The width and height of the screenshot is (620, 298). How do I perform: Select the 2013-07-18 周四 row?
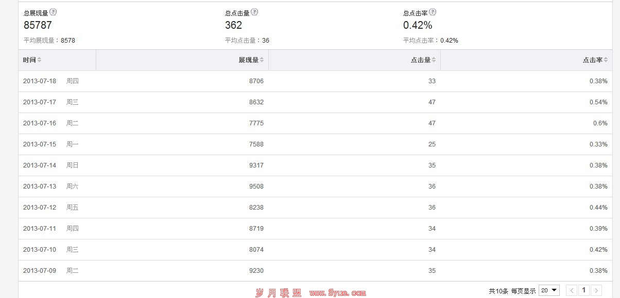click(x=315, y=81)
